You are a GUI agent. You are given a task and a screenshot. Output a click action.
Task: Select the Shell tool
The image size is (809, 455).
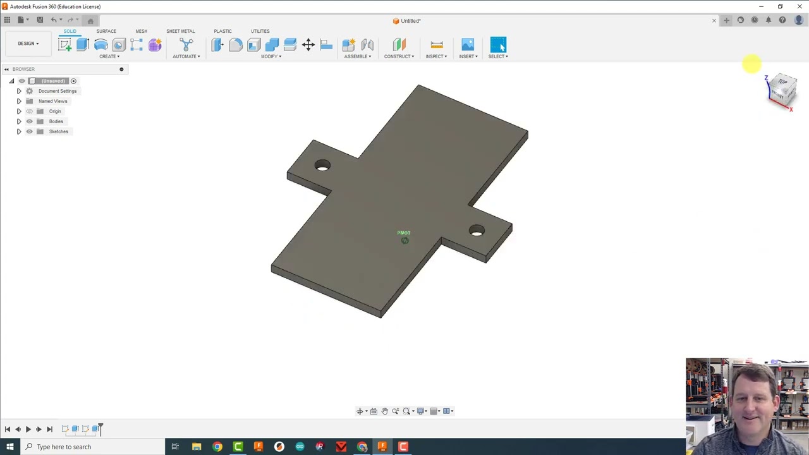point(253,44)
